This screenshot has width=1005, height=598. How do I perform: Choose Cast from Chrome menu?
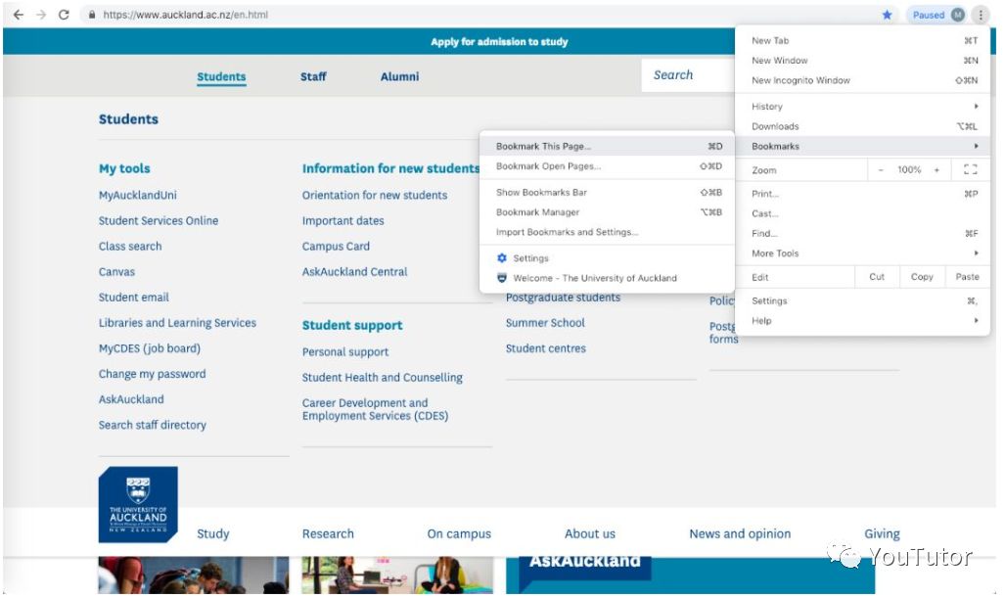[x=863, y=213]
